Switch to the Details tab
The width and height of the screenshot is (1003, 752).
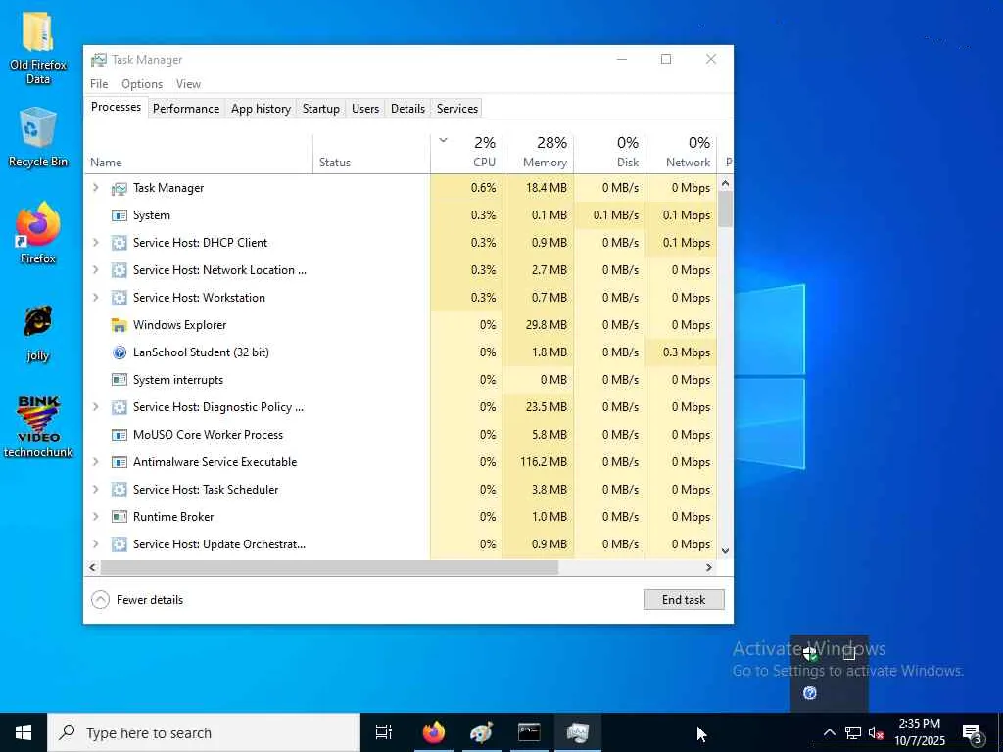(x=408, y=109)
